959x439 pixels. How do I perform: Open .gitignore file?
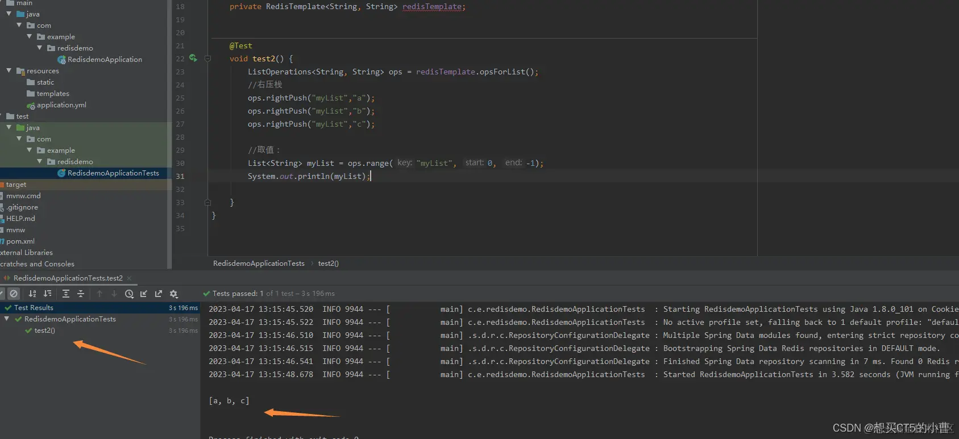[x=22, y=207]
